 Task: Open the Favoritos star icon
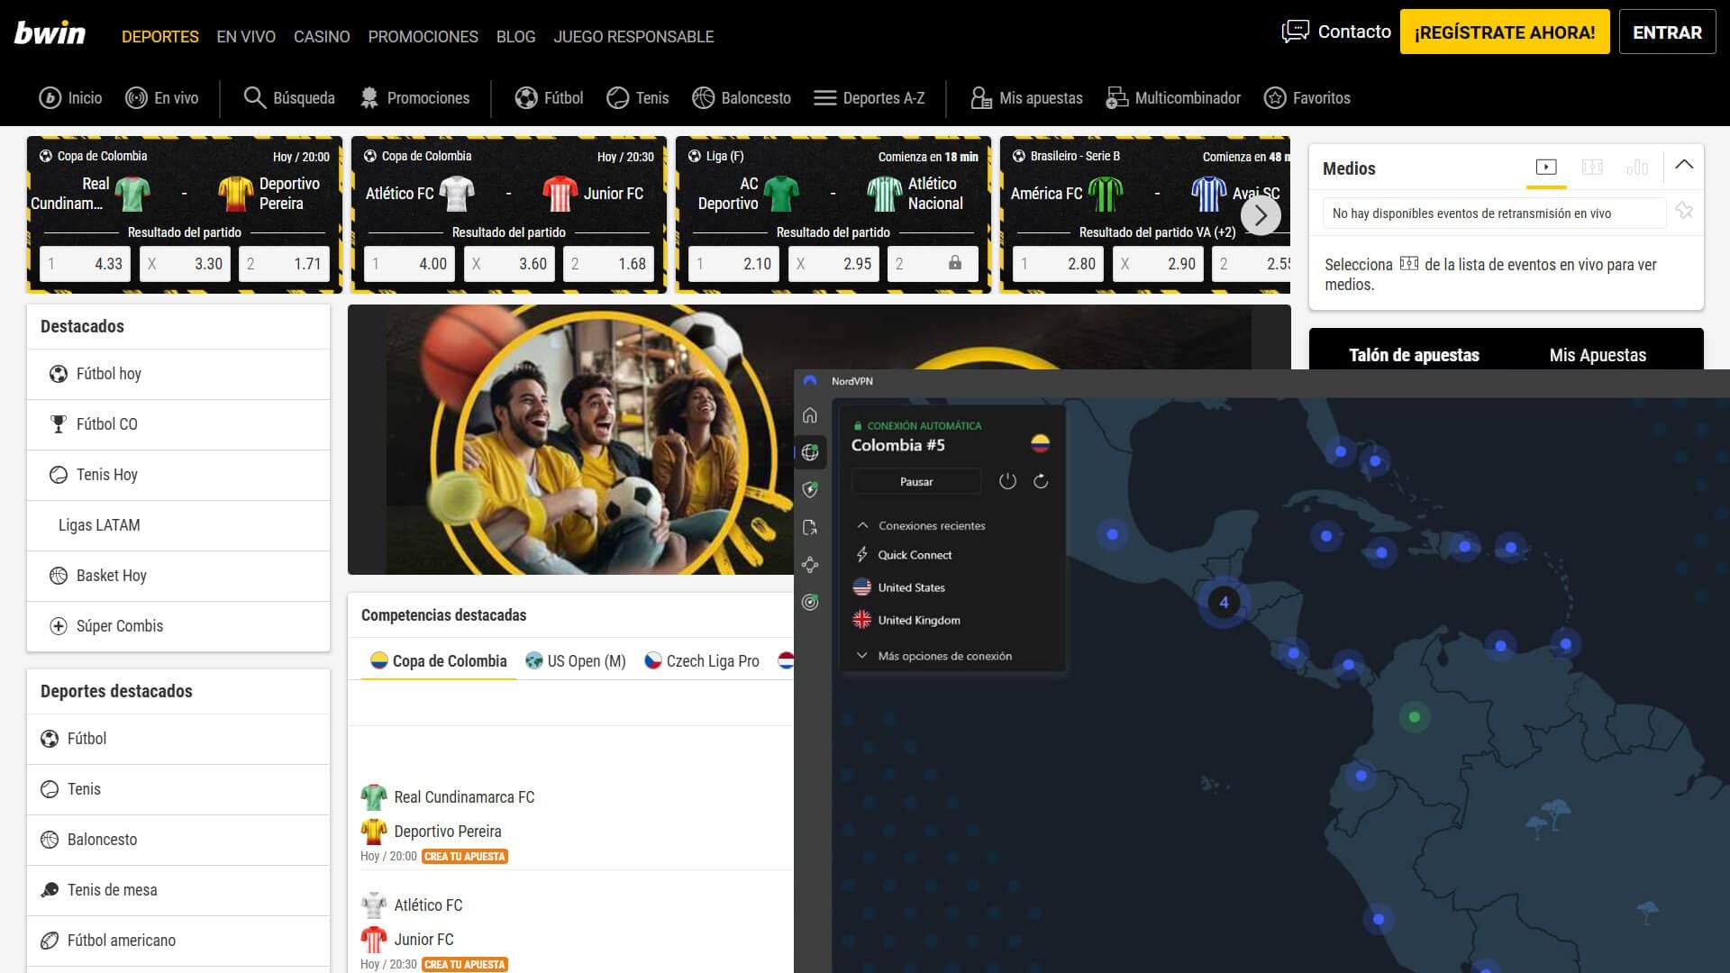coord(1275,97)
